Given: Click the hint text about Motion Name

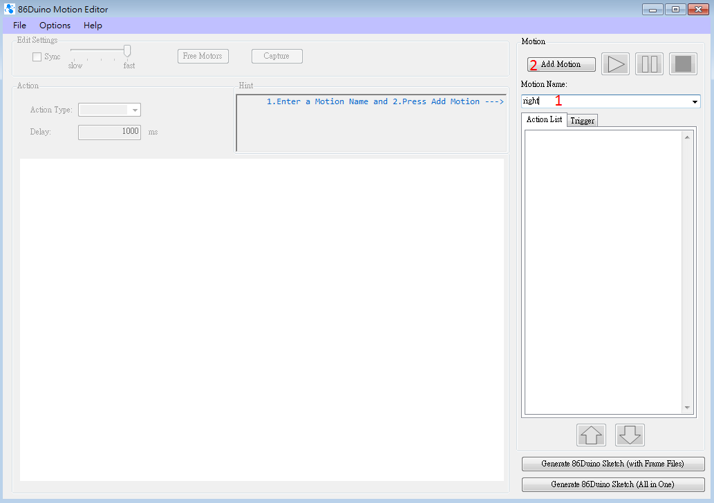Looking at the screenshot, I should tap(385, 102).
